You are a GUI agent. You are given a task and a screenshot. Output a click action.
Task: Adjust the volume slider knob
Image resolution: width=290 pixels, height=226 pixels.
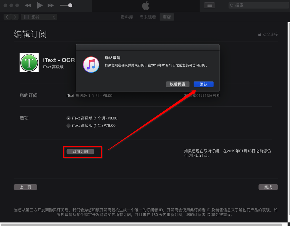click(70, 5)
